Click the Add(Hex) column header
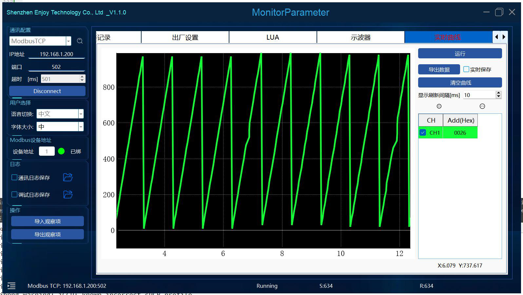 [x=461, y=120]
